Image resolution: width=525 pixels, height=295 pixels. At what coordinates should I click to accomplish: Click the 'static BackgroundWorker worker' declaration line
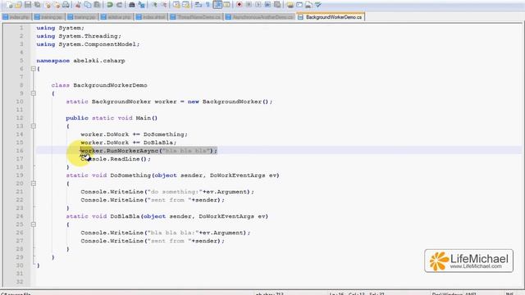pos(169,102)
